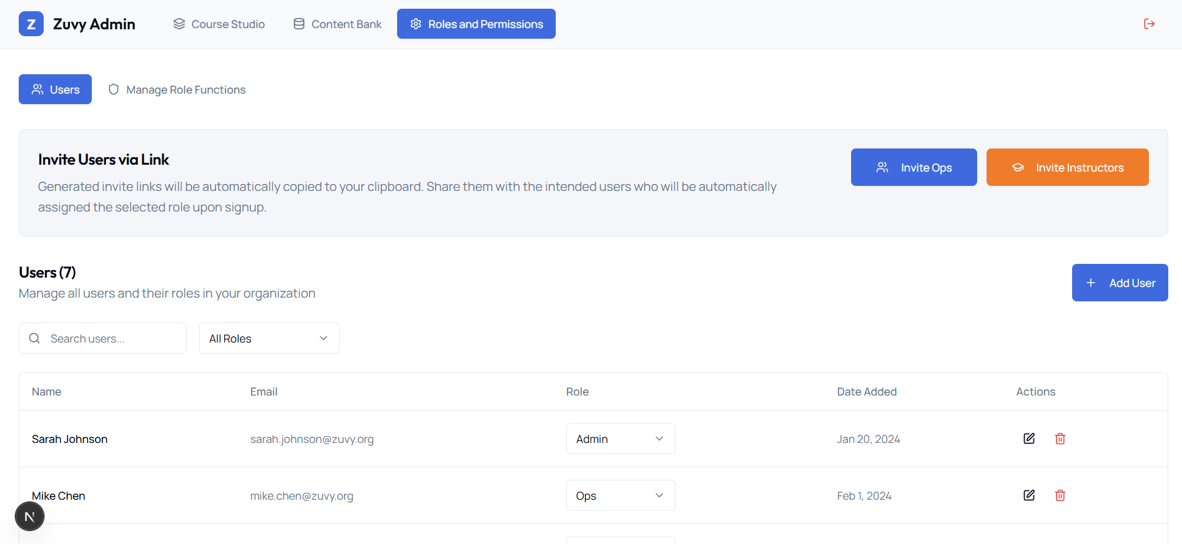Delete Mike Chen with trash icon

(1060, 495)
